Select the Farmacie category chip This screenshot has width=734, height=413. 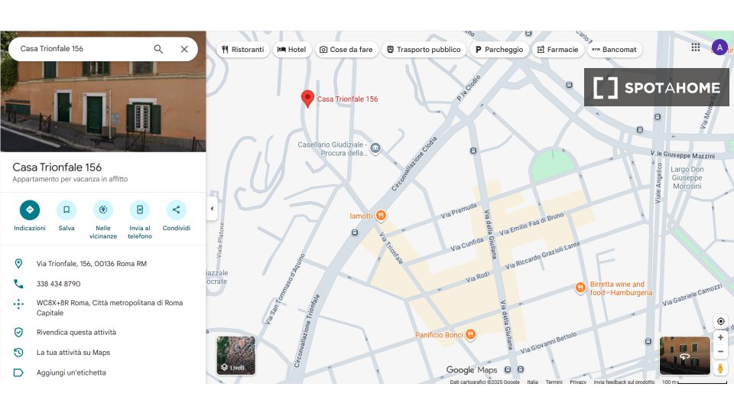point(557,50)
